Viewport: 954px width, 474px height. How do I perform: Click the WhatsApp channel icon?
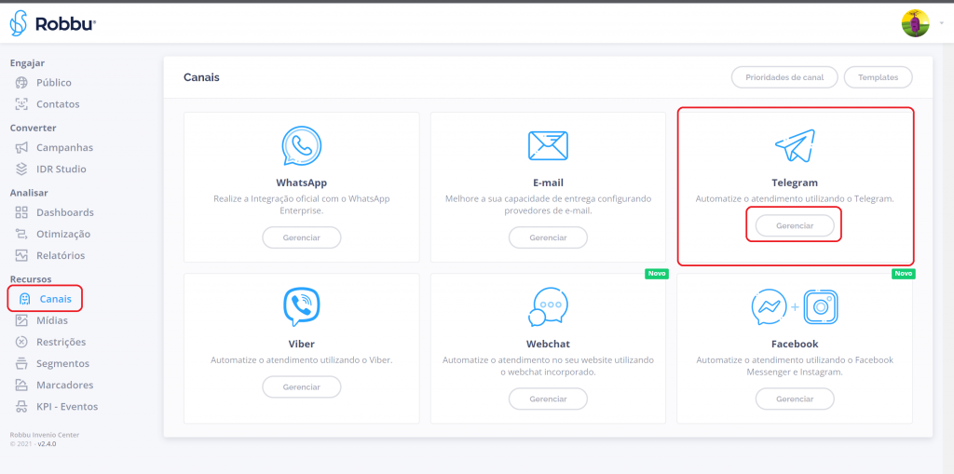(x=301, y=145)
